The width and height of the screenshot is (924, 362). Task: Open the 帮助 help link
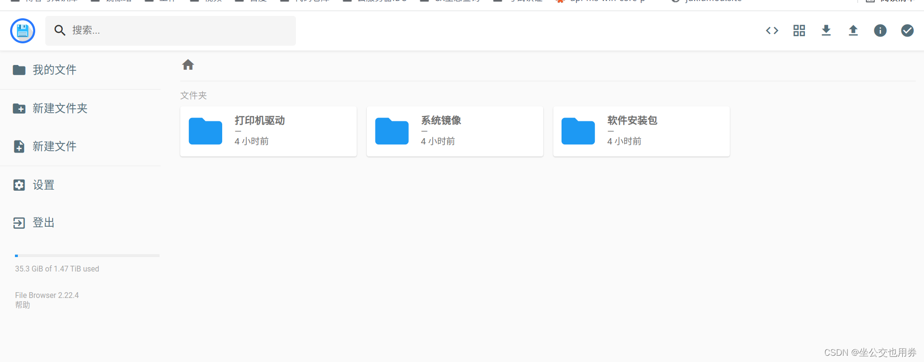pos(23,305)
